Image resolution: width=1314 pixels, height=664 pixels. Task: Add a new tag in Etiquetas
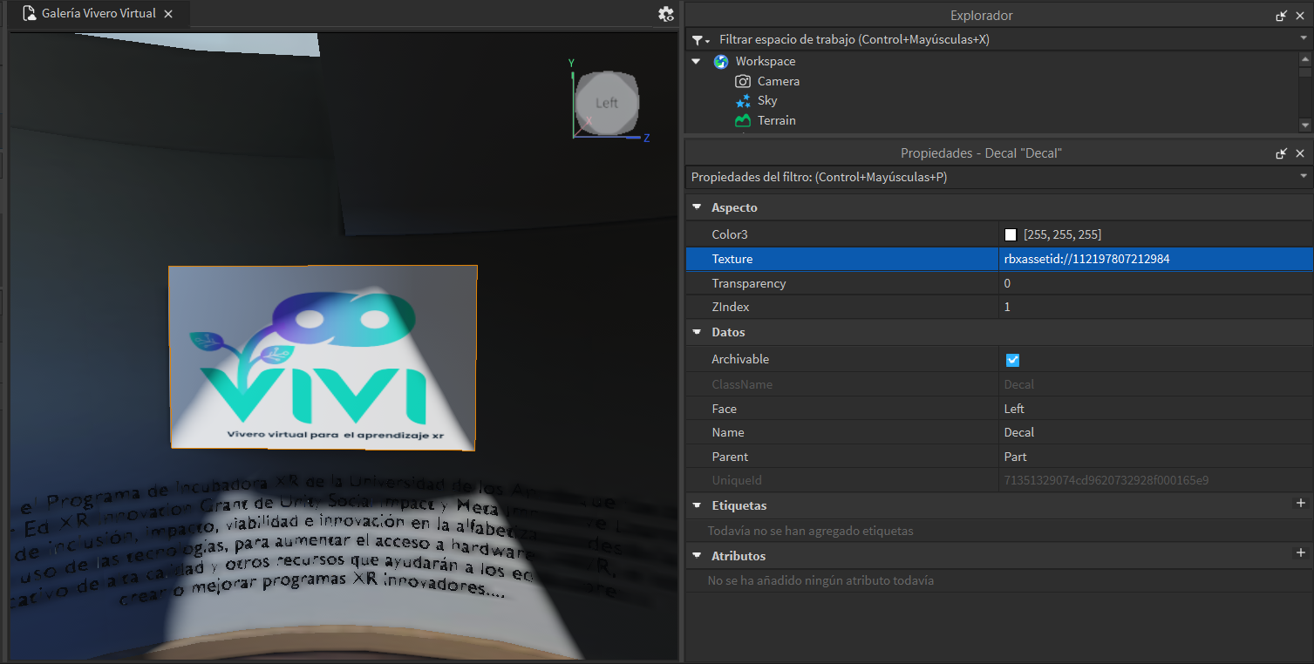point(1300,504)
